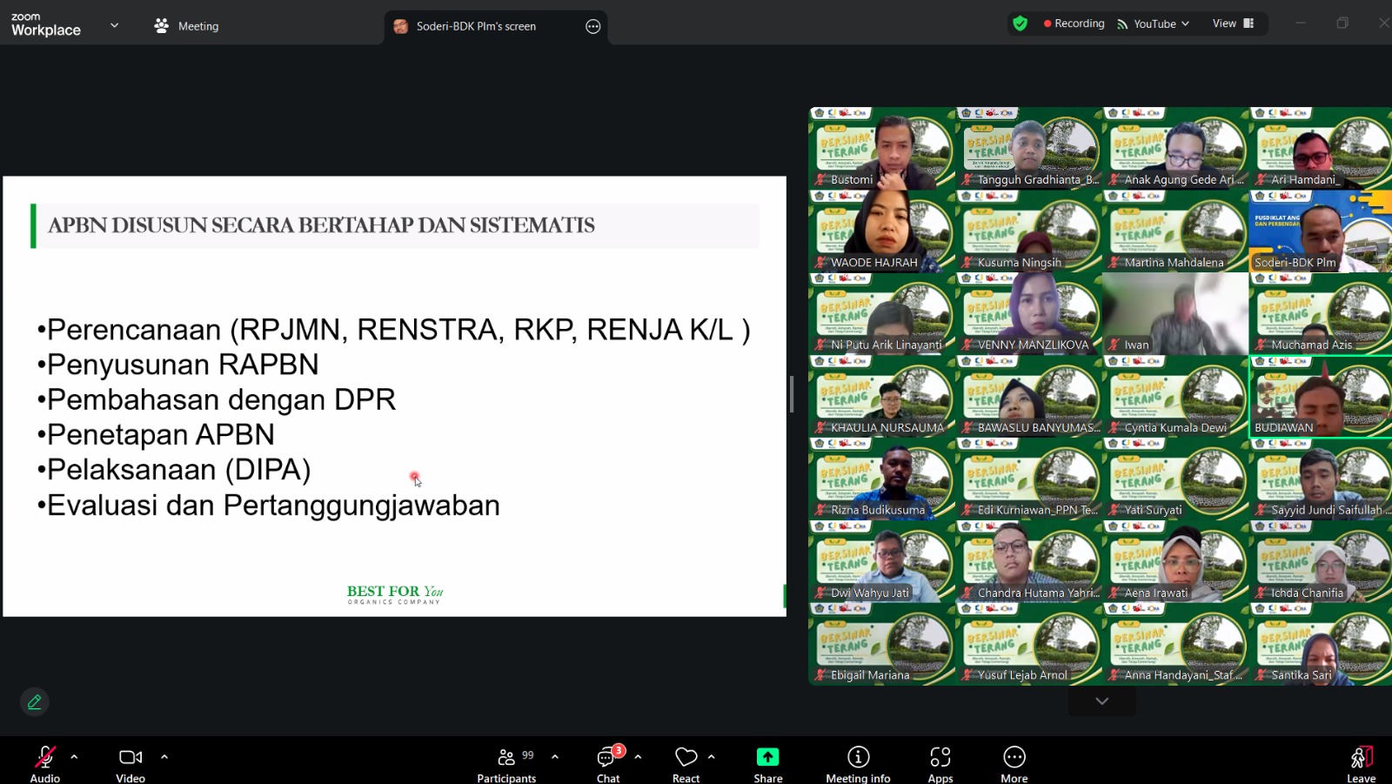This screenshot has height=784, width=1392.
Task: Open the Participants panel
Action: (x=506, y=764)
